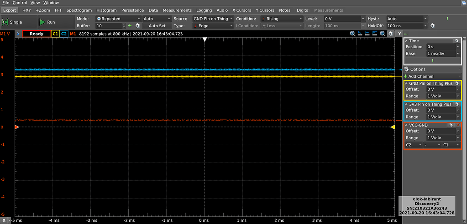Open the Control menu
The width and height of the screenshot is (467, 224).
pyautogui.click(x=19, y=3)
